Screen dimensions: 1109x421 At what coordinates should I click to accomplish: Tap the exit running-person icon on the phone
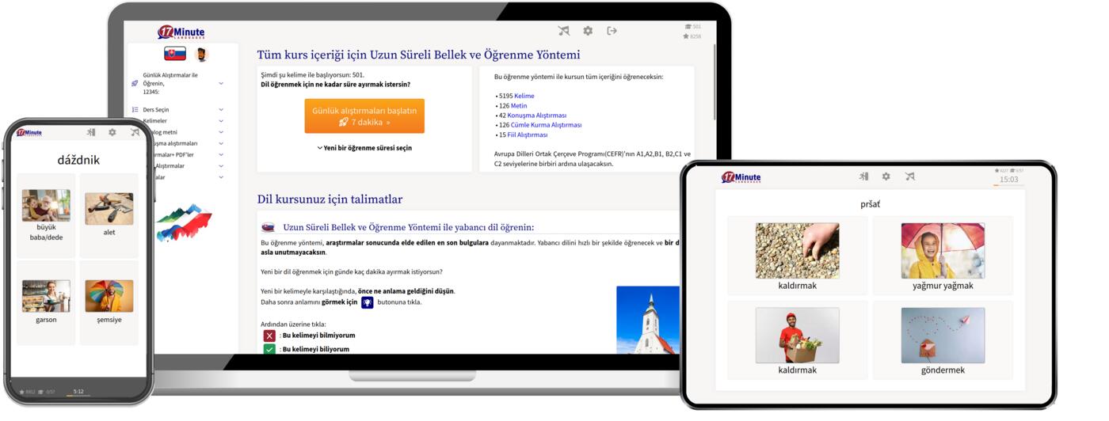[91, 133]
